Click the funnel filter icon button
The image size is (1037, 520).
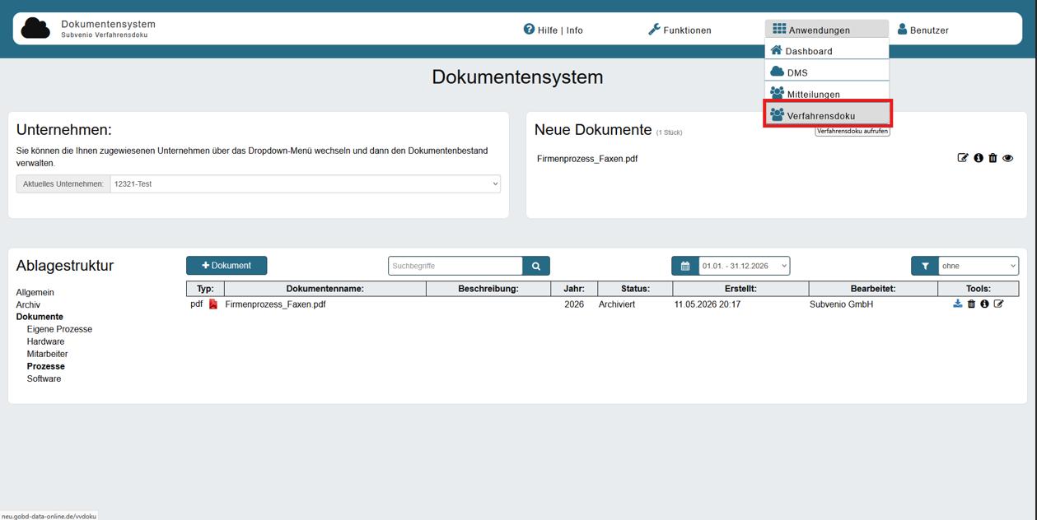click(925, 266)
